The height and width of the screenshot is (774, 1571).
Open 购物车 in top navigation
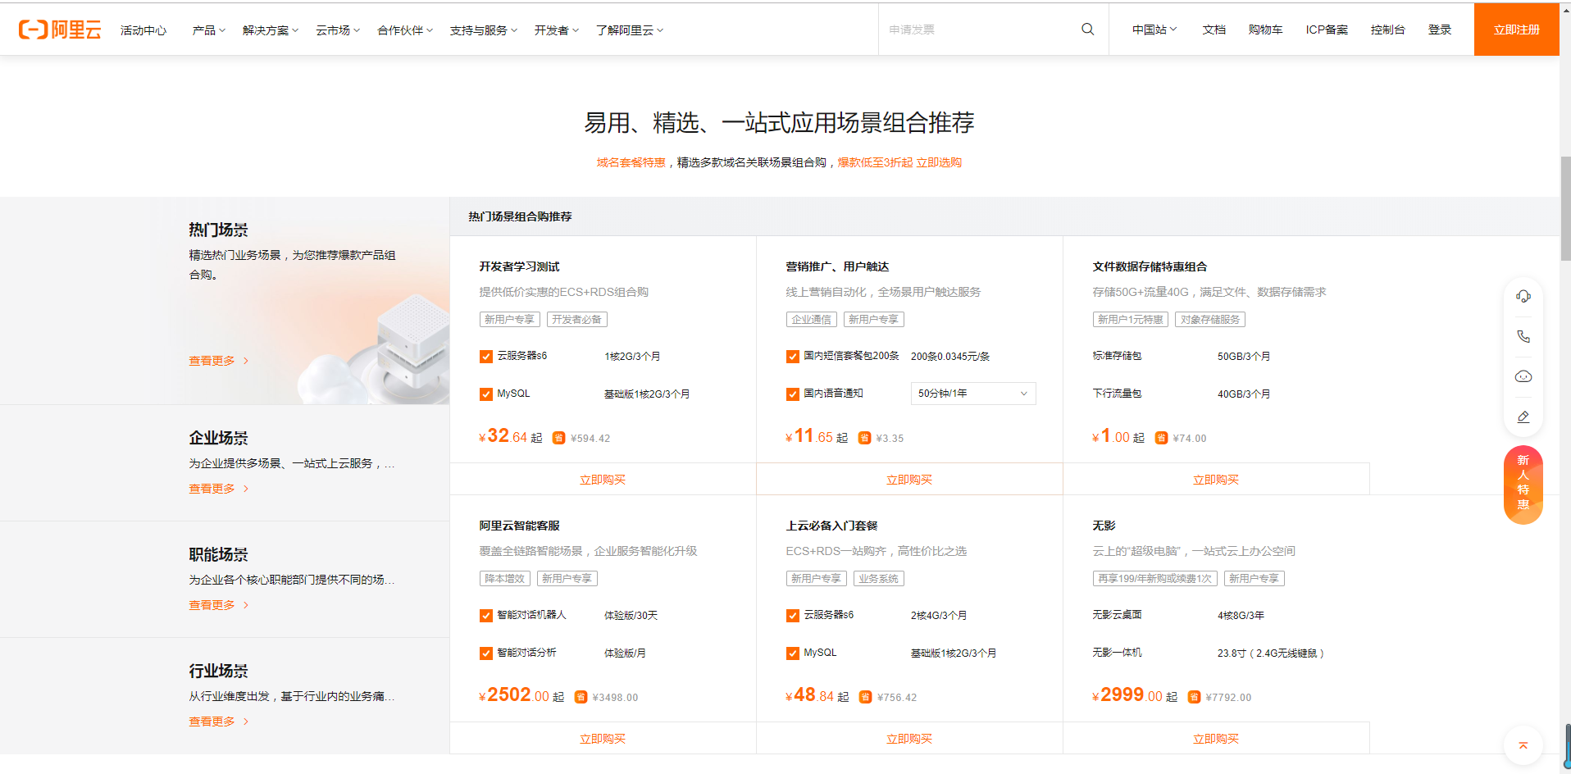(x=1266, y=30)
